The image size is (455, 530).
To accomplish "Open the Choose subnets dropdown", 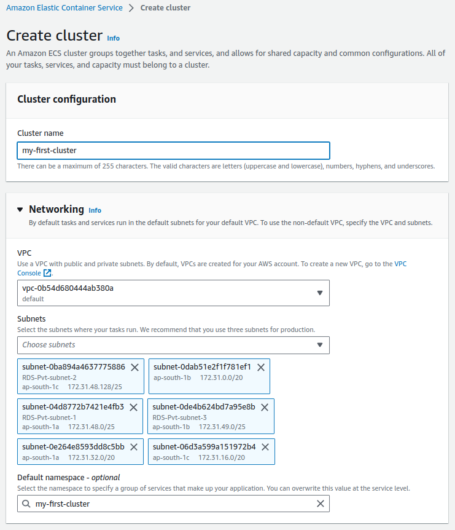I will click(174, 345).
